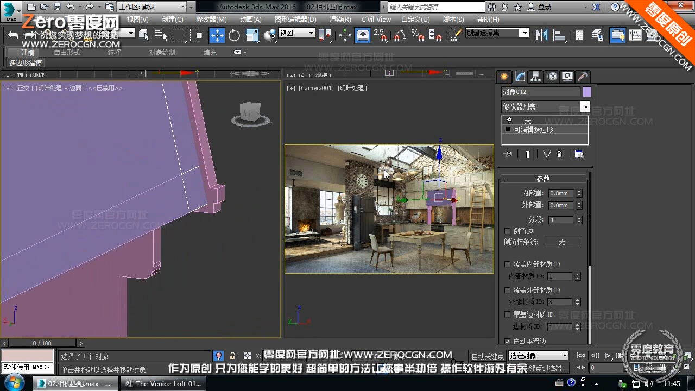Expand the 可编辑多边形 stack entry

508,129
